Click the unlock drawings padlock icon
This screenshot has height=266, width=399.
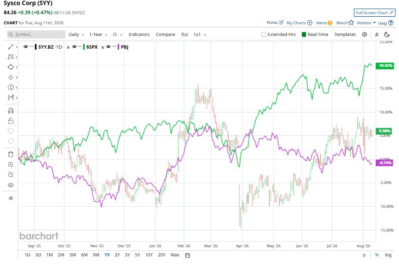[11, 121]
